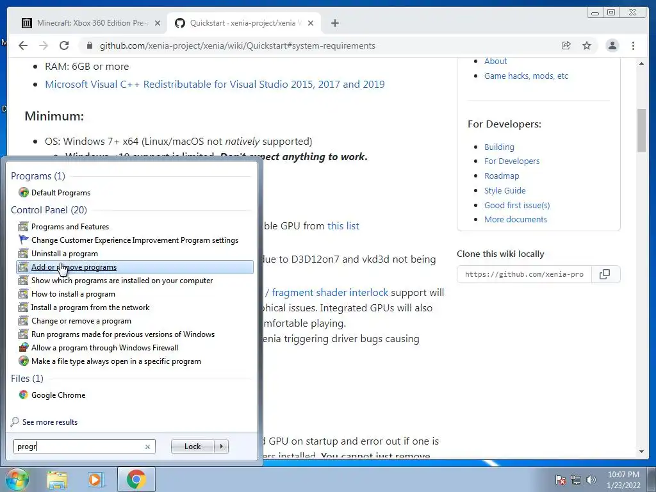Click the Programs (1) group header
Viewport: 656px width, 492px height.
pos(38,176)
